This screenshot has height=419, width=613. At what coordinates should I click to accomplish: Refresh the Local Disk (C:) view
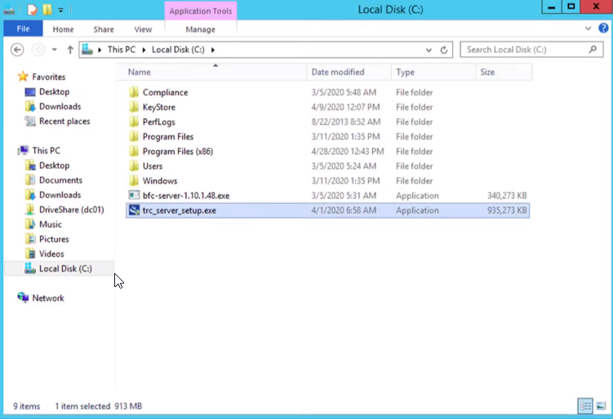444,50
